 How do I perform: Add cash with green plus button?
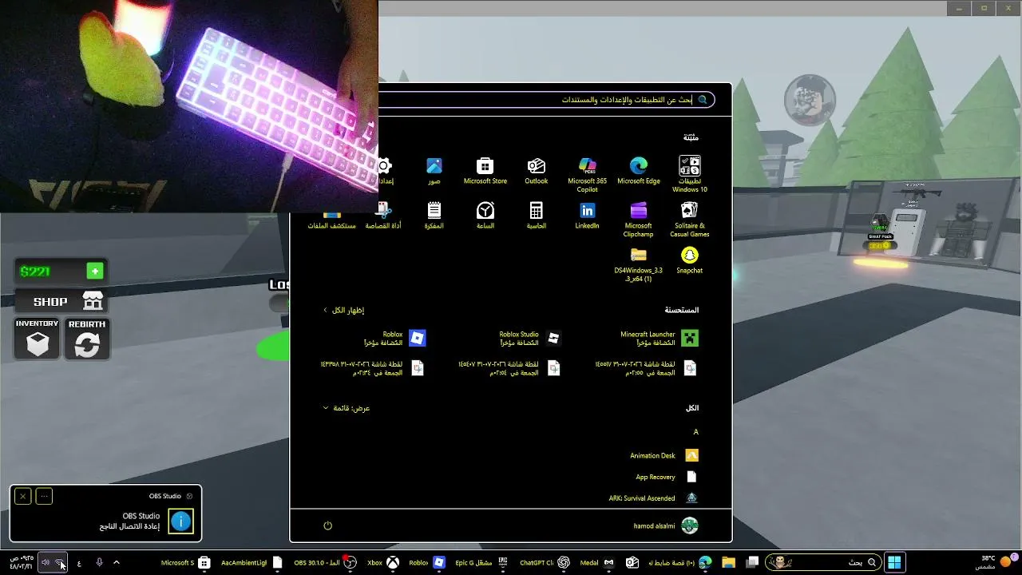(x=95, y=272)
